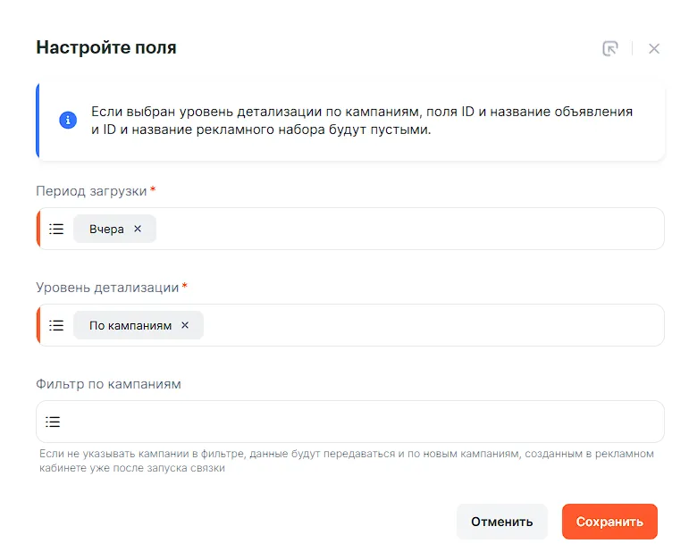Click the Уровень детализации label
Image resolution: width=689 pixels, height=560 pixels.
(107, 288)
